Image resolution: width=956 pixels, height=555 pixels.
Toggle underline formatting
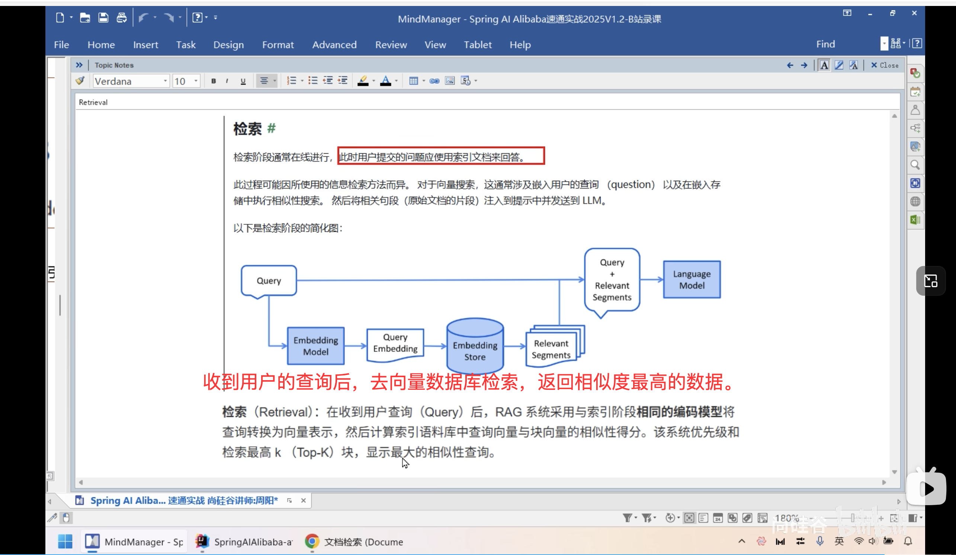click(x=243, y=81)
